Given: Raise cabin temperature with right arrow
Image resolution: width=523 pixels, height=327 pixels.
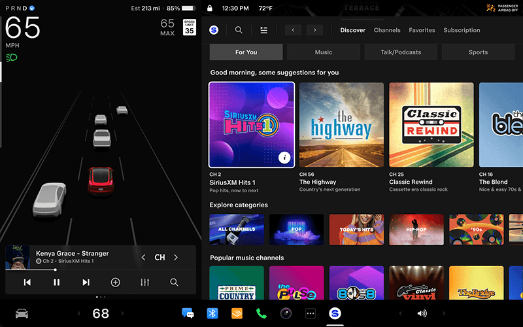Looking at the screenshot, I should tap(122, 314).
